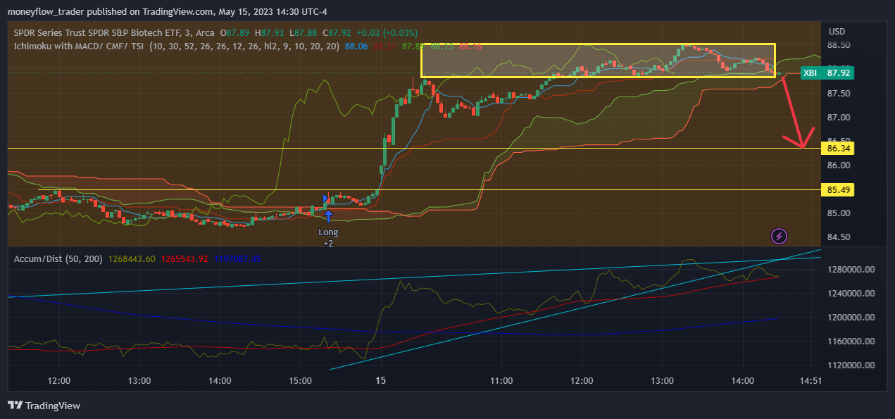Click the first 15:00 time axis label
The height and width of the screenshot is (419, 895).
pos(301,381)
